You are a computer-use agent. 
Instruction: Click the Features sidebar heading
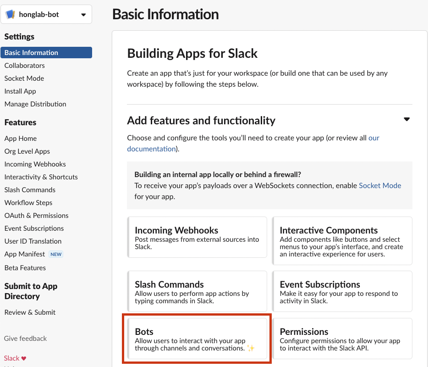20,122
